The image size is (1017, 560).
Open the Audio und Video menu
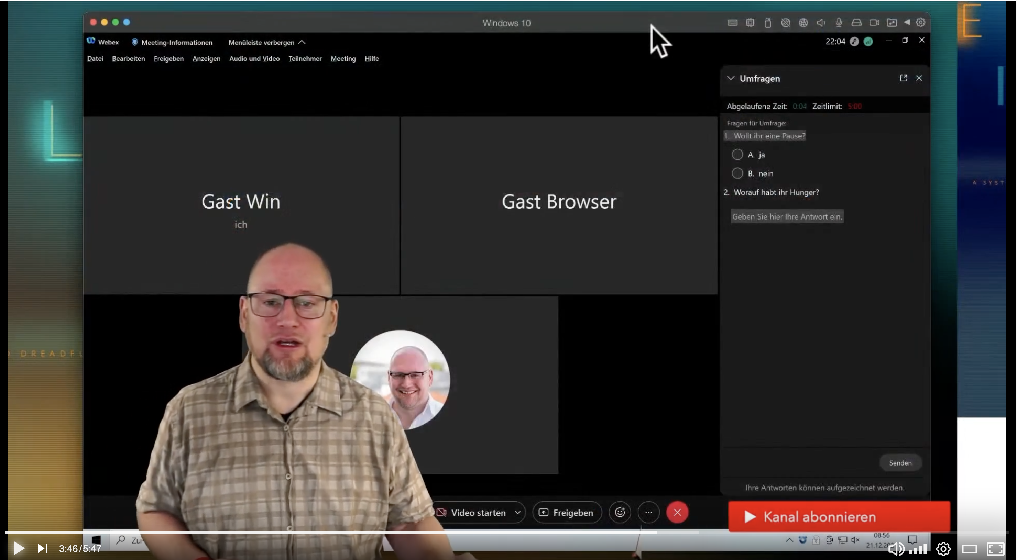coord(254,58)
